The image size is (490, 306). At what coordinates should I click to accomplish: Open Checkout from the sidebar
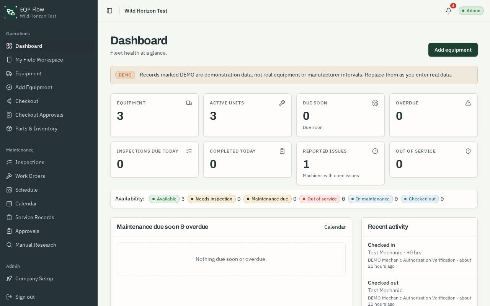pyautogui.click(x=49, y=101)
